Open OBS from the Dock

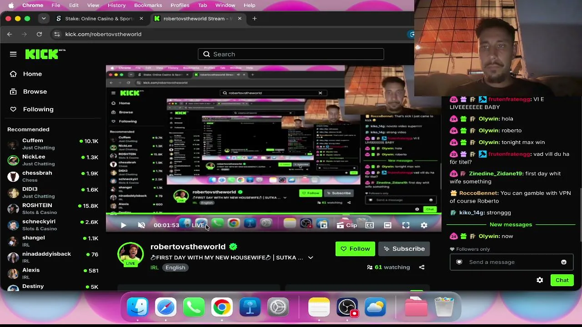[x=347, y=307]
